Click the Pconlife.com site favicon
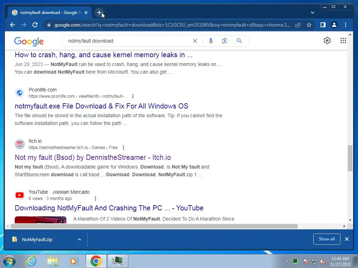The image size is (358, 268). (20, 93)
